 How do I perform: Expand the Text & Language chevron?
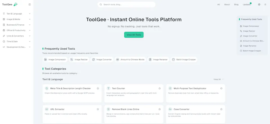(x=30, y=14)
